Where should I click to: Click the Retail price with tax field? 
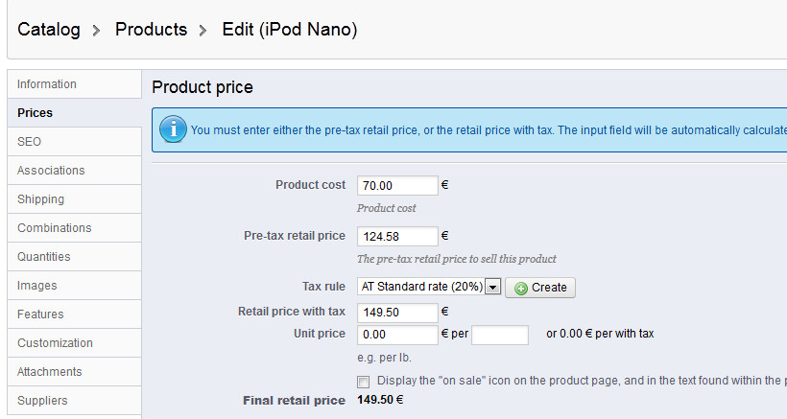pyautogui.click(x=397, y=312)
